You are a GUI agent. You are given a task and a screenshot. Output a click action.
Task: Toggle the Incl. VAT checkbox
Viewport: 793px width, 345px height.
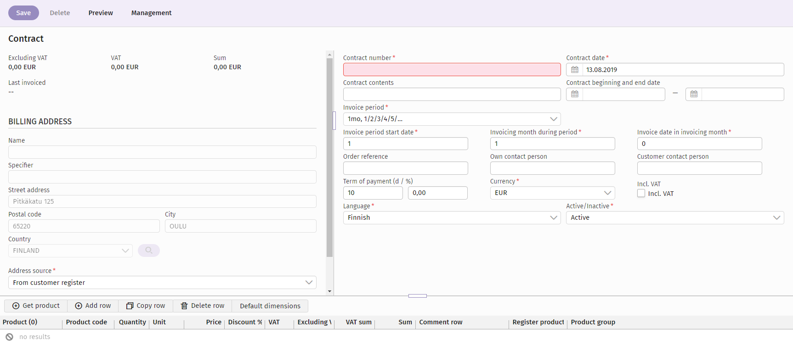click(641, 194)
